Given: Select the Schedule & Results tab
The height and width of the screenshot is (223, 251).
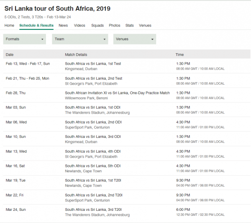Looking at the screenshot, I should pos(36,25).
